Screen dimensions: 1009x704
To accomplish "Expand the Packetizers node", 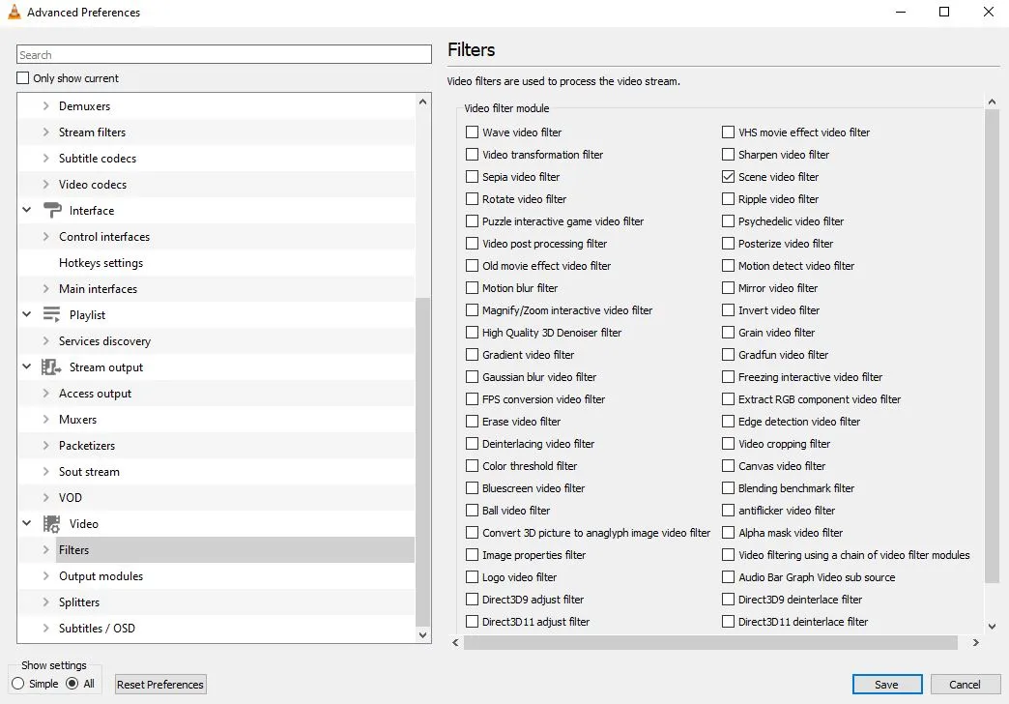I will click(45, 445).
